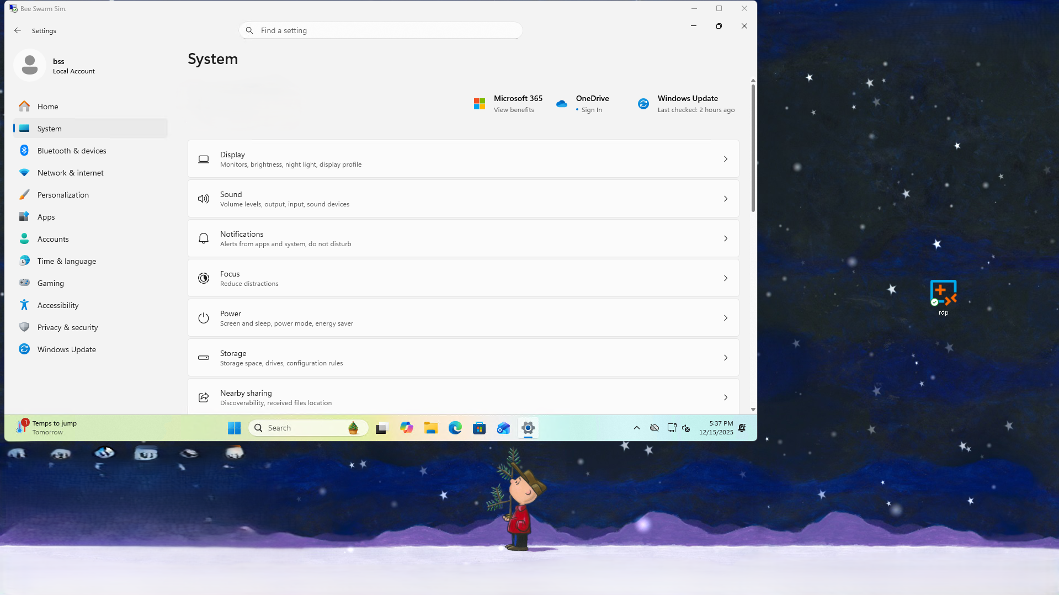Select Windows Update in the sidebar
1059x595 pixels.
pos(67,349)
